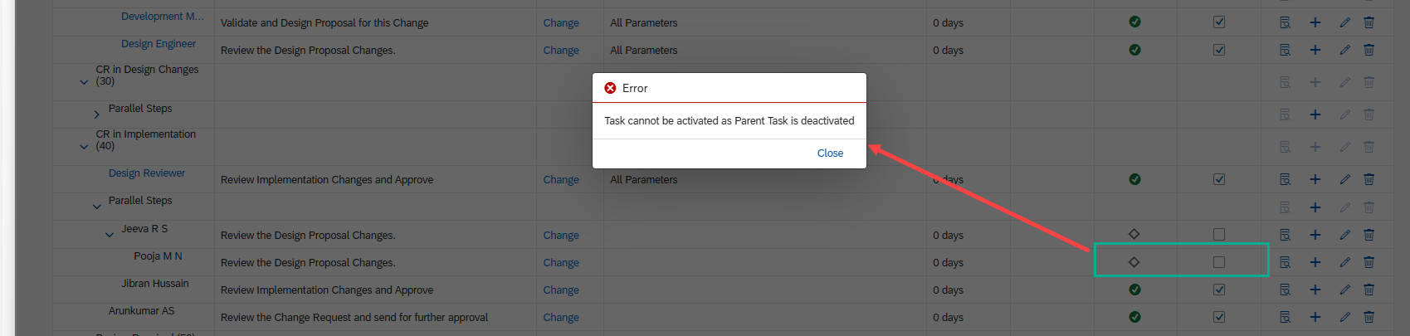Click Change link in Pooja M N row

pyautogui.click(x=561, y=263)
